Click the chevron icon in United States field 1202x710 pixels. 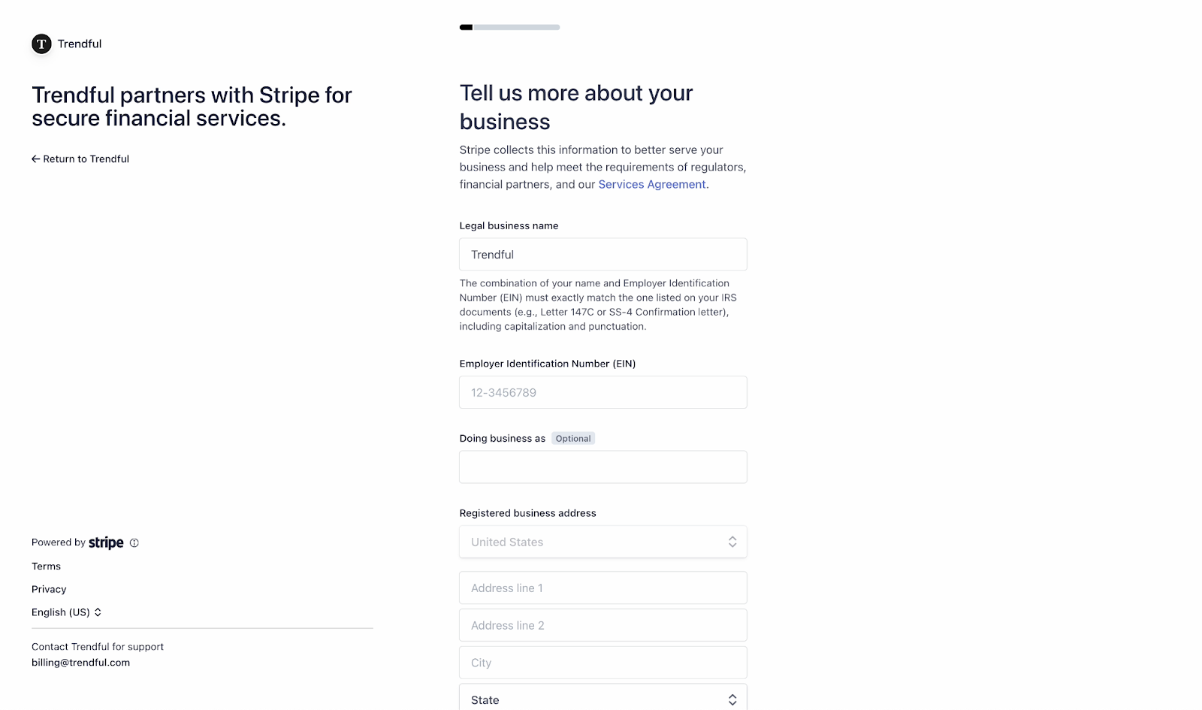click(732, 542)
